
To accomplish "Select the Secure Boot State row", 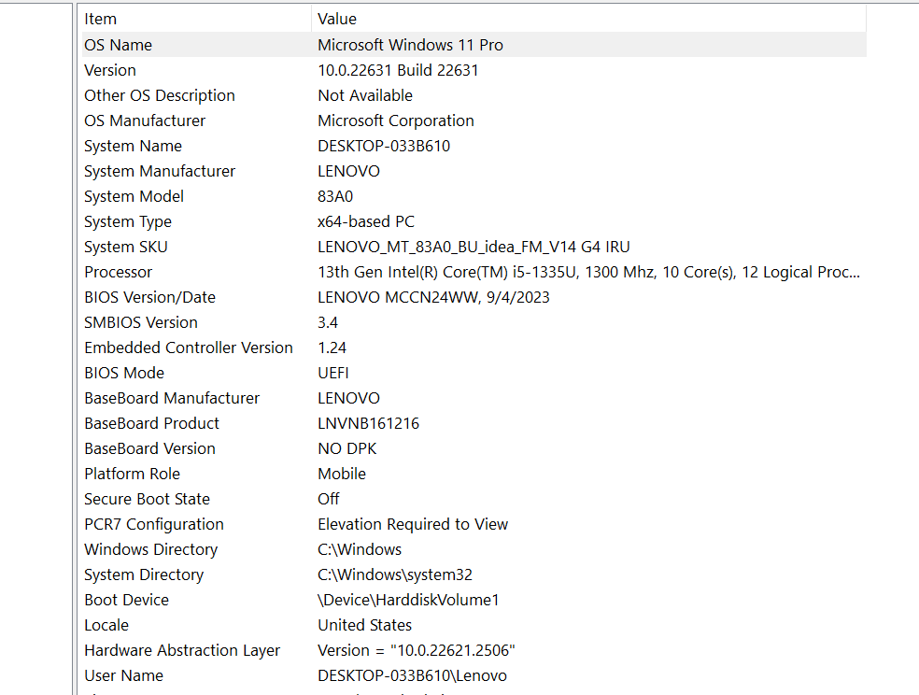I will point(147,499).
